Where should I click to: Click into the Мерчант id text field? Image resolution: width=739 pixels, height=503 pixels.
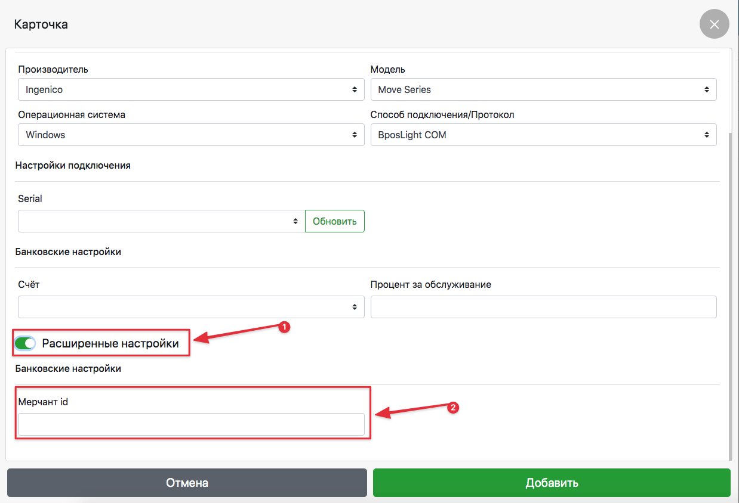pos(191,424)
